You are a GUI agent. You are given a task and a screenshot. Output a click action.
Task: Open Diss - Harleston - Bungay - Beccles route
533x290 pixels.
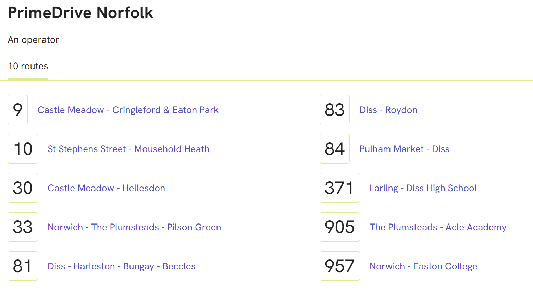click(121, 266)
